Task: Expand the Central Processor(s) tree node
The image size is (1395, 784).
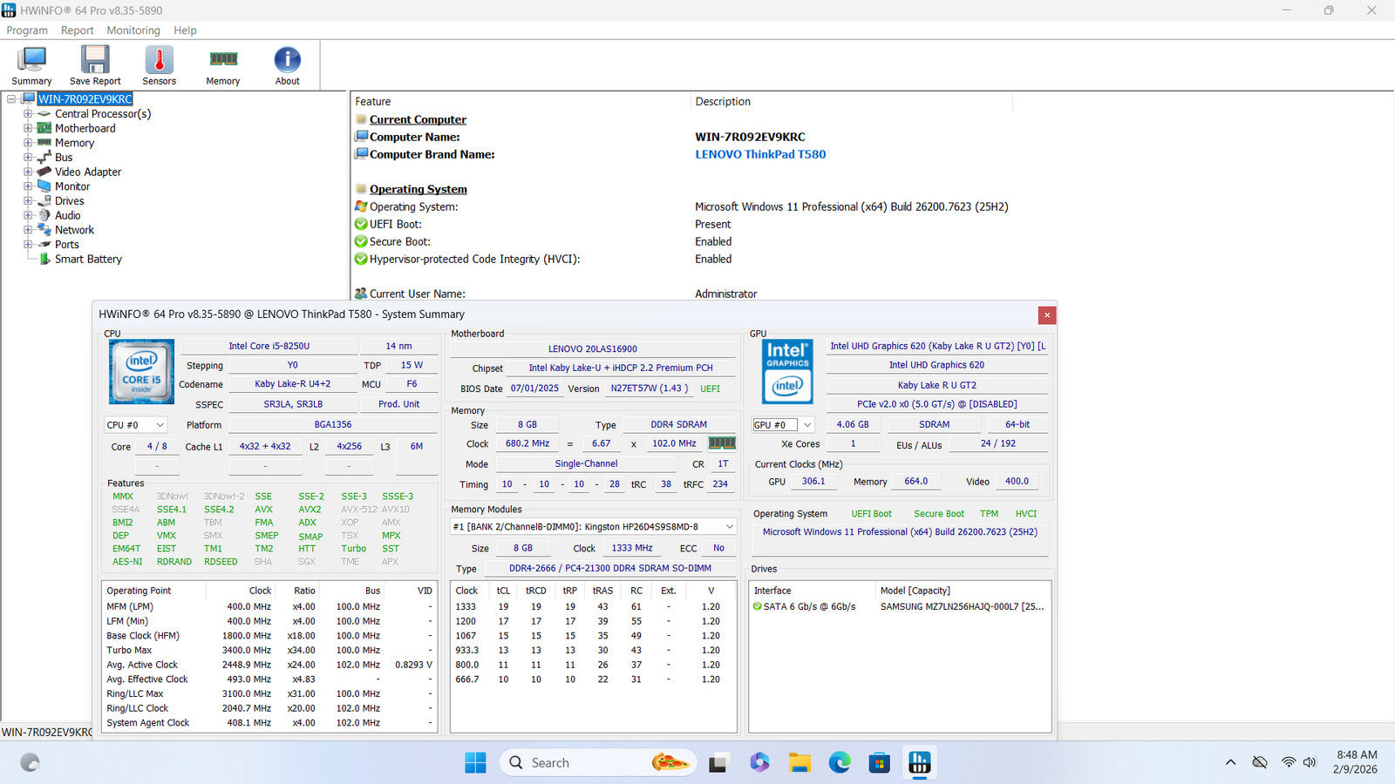Action: click(x=28, y=114)
